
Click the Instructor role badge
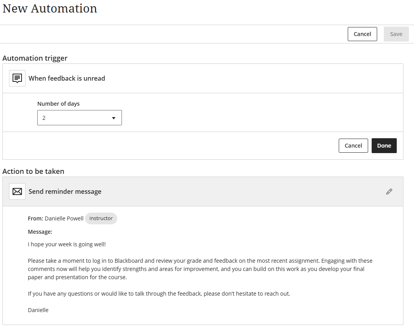point(101,218)
